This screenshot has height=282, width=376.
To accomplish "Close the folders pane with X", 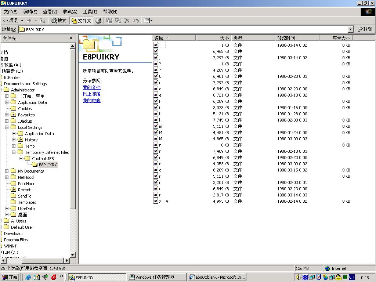I will (71, 38).
